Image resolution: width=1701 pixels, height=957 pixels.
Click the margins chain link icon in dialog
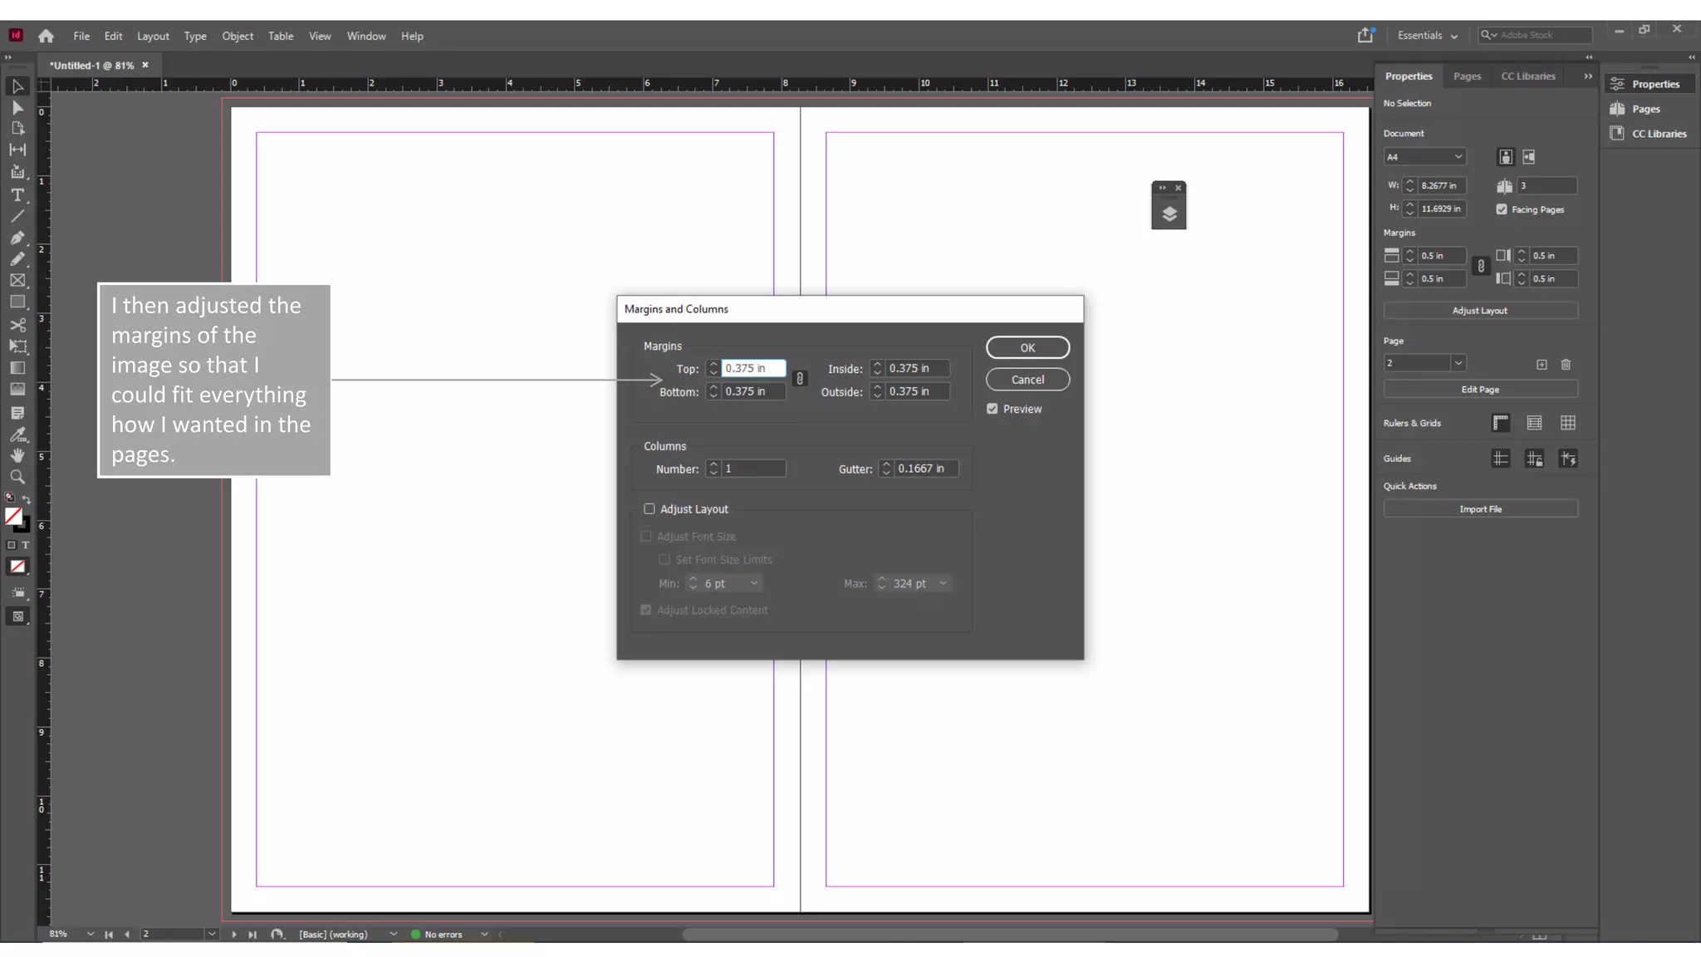[x=800, y=379]
